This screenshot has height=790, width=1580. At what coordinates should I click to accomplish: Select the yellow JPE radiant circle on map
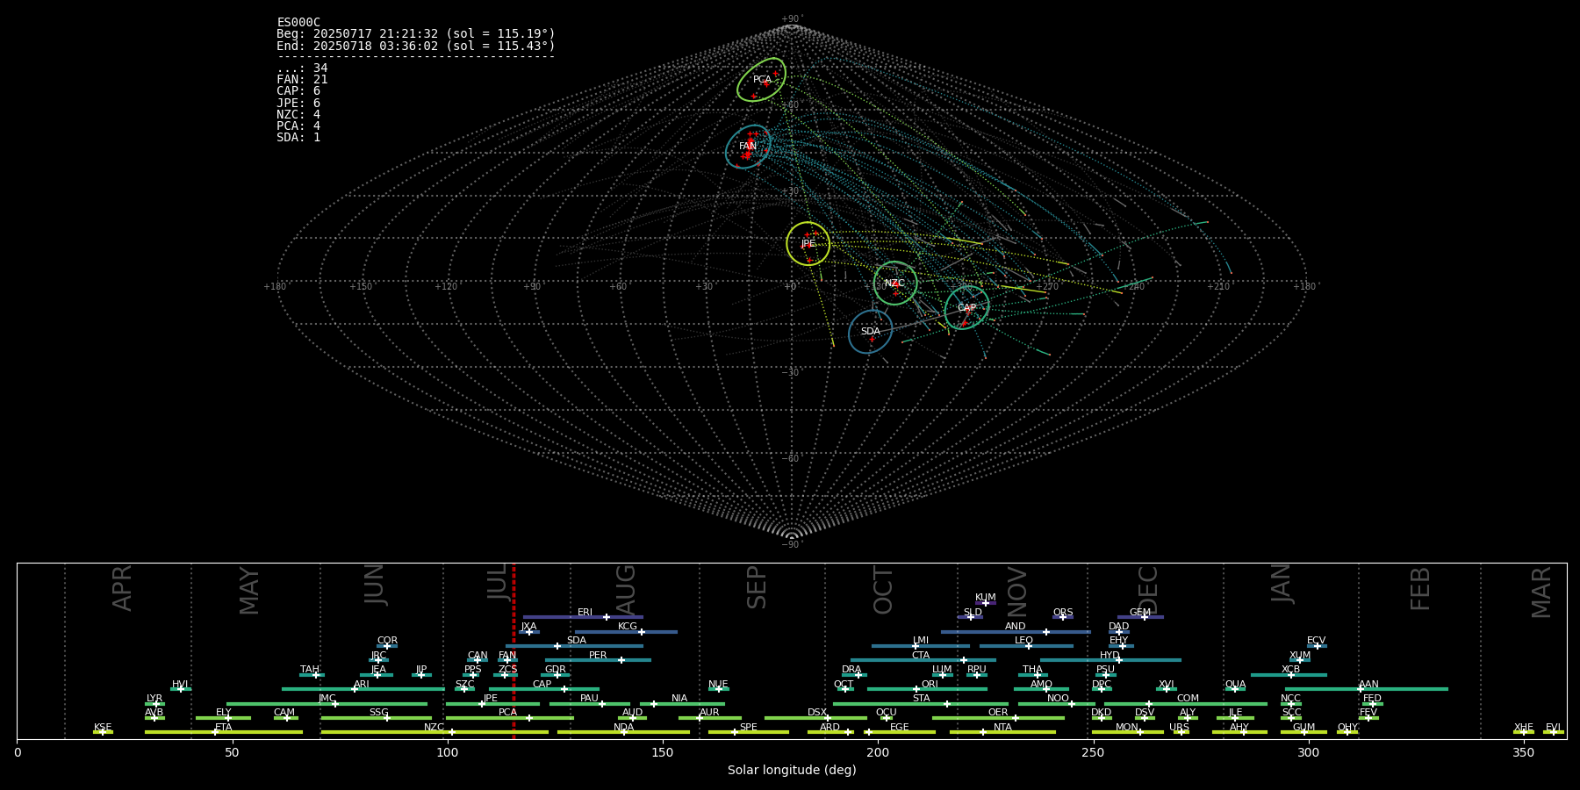coord(808,243)
